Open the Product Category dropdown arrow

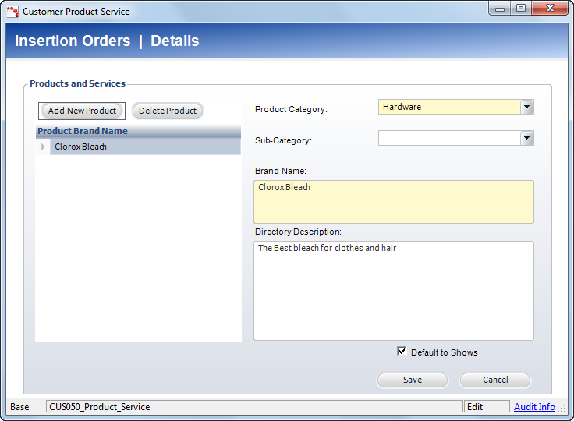click(526, 107)
